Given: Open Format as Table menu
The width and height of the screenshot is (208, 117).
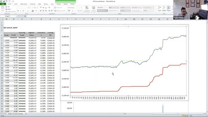Looking at the screenshot, I should pyautogui.click(x=93, y=9).
